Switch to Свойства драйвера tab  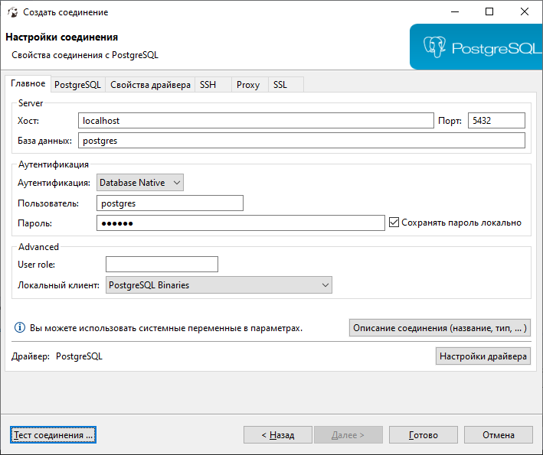tap(150, 85)
